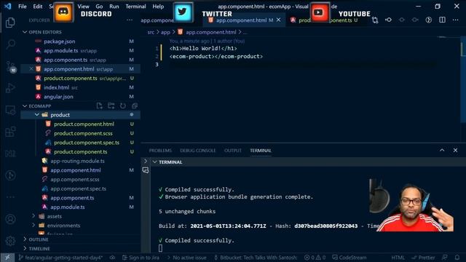
Task: Collapse the Open Editors section
Action: 25,32
